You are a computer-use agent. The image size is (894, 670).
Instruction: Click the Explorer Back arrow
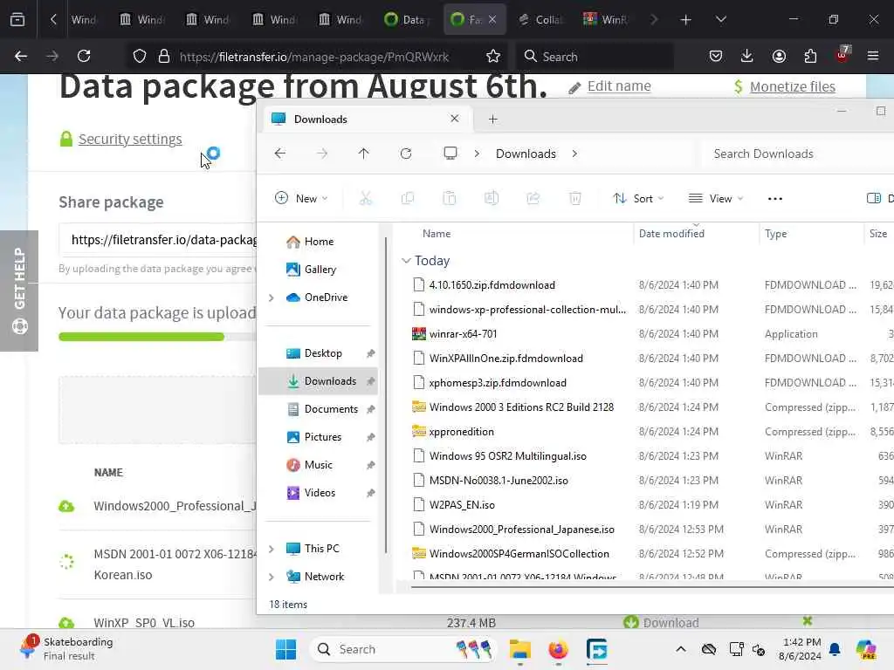(x=280, y=154)
